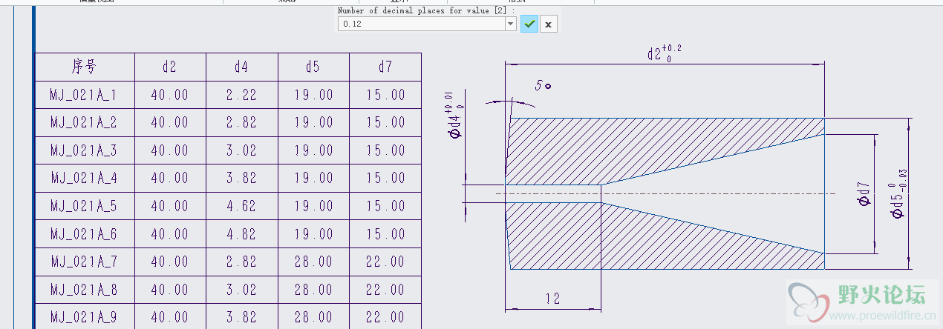Click the "Number of decimal places for value [2]" prompt label

426,10
